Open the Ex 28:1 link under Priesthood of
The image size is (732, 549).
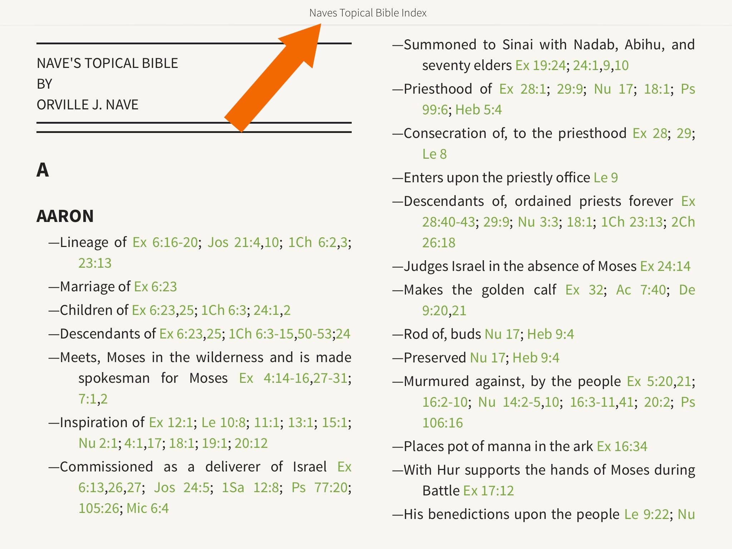pos(523,89)
